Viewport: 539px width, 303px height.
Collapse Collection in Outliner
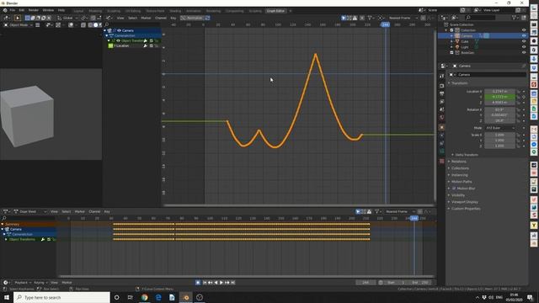(446, 30)
